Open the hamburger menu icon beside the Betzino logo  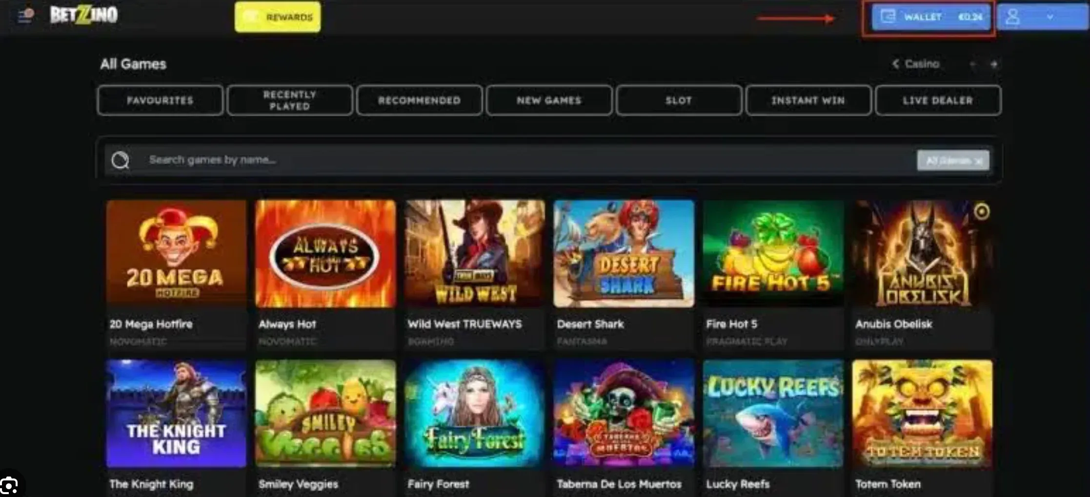pyautogui.click(x=25, y=16)
